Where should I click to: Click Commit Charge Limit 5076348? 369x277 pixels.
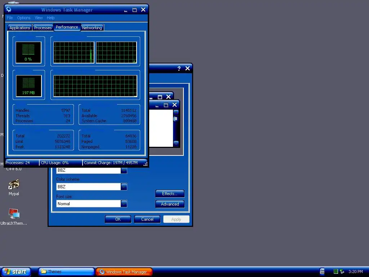(62, 141)
